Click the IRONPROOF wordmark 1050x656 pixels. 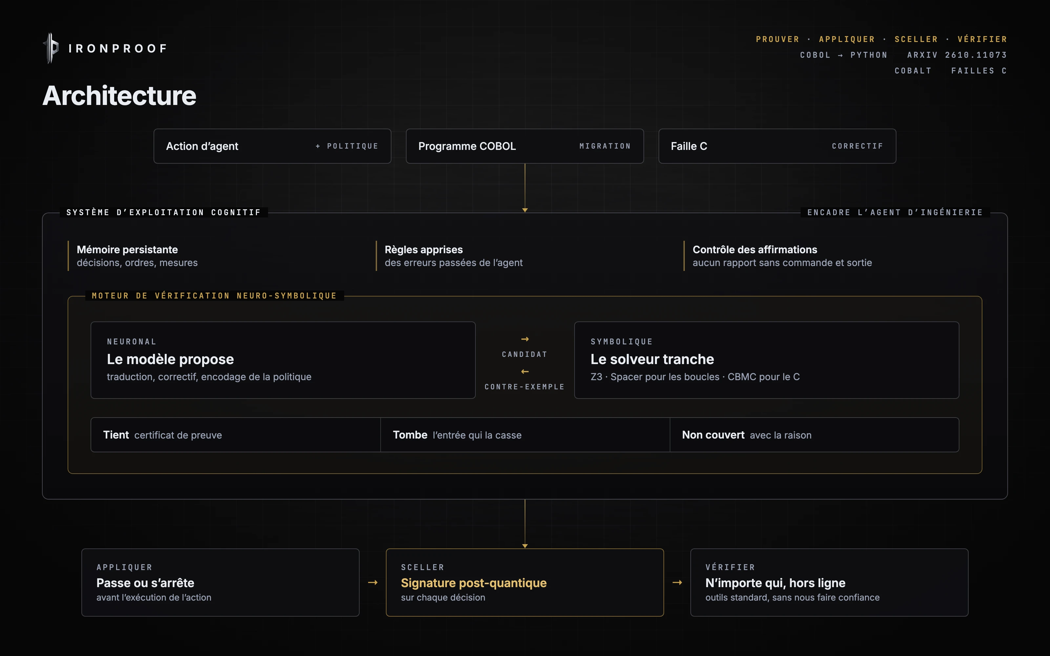tap(117, 49)
